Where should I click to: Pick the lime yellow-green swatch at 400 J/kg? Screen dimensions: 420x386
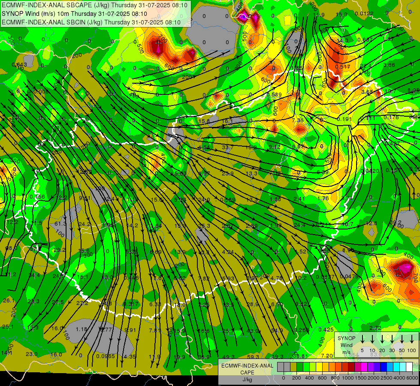click(313, 367)
